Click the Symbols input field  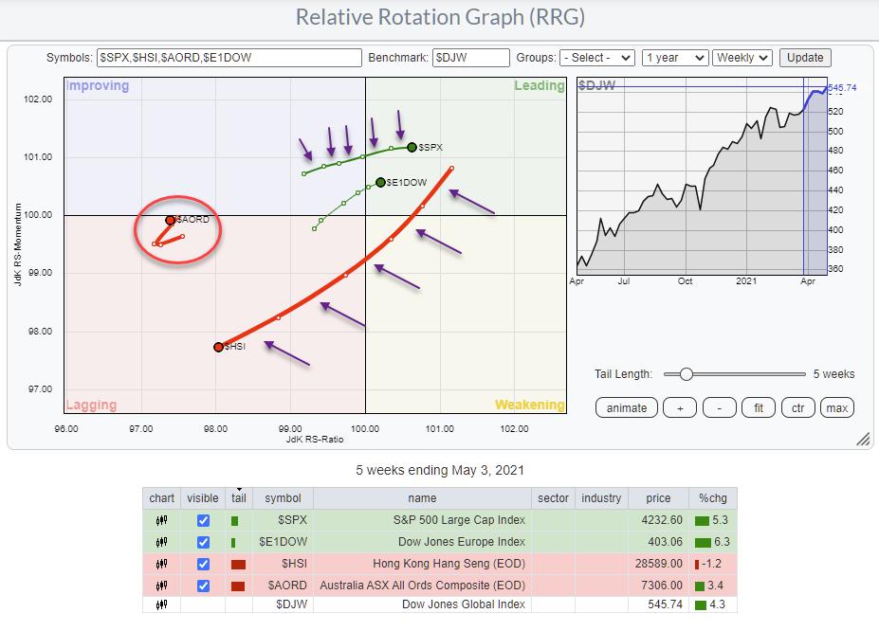229,58
